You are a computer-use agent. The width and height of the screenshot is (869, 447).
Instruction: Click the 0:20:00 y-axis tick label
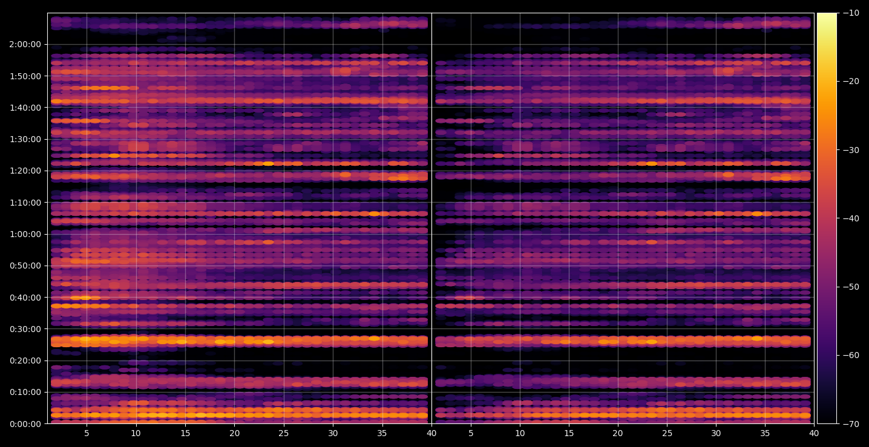coord(25,361)
